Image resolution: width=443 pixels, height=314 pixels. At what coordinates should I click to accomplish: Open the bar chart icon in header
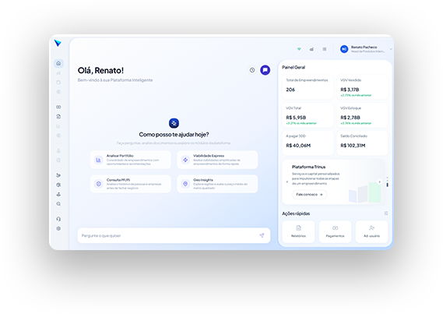click(x=311, y=49)
